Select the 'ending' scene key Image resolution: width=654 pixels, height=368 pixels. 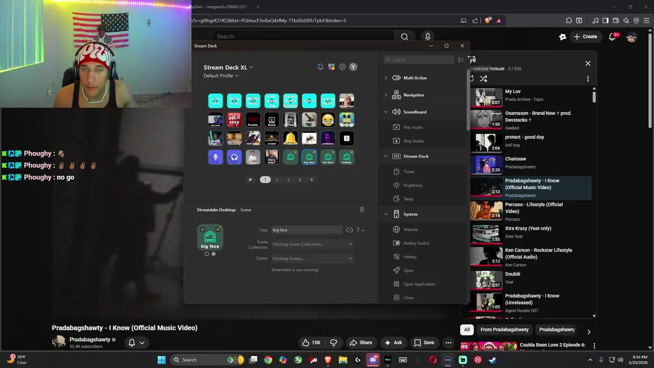(347, 157)
